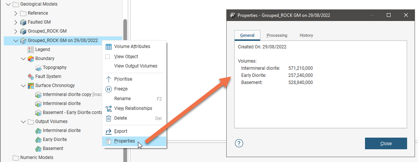The image size is (418, 162).
Task: Collapse the Output Volumes folder
Action: pos(23,121)
